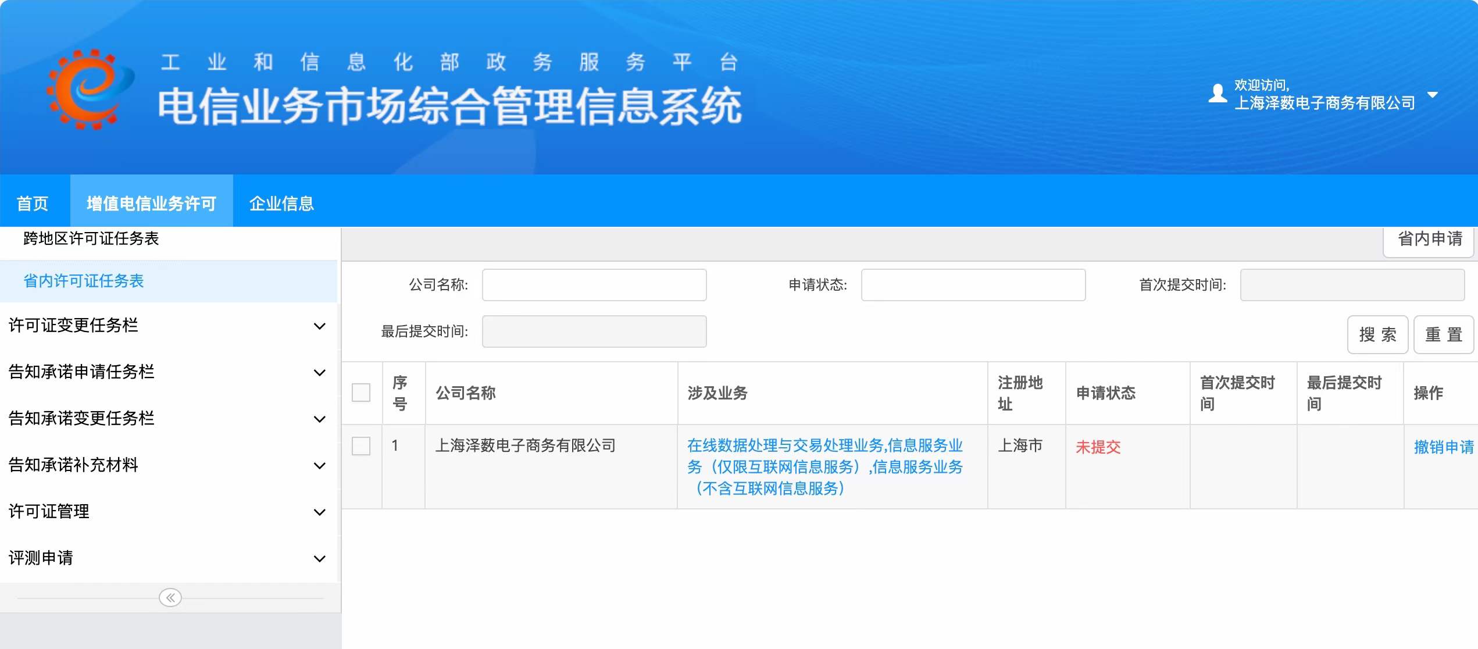Expand 评测申请 menu
The height and width of the screenshot is (649, 1478).
tap(169, 558)
